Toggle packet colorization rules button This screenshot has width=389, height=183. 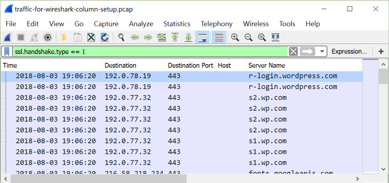coord(219,37)
